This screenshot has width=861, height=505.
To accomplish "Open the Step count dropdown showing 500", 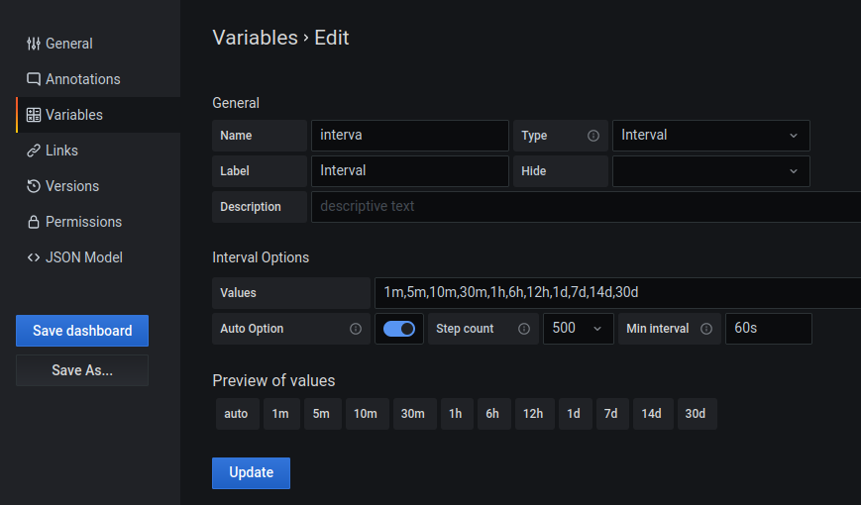I will 578,329.
